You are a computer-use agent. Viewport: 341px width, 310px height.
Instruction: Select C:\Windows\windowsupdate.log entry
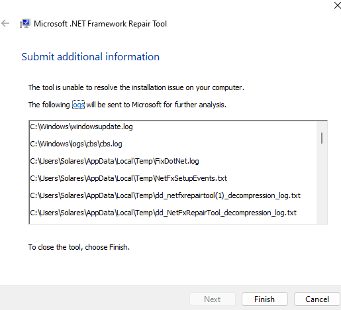point(81,127)
